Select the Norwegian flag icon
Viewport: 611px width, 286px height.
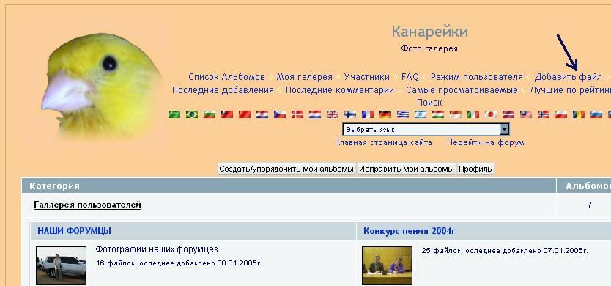tap(543, 114)
